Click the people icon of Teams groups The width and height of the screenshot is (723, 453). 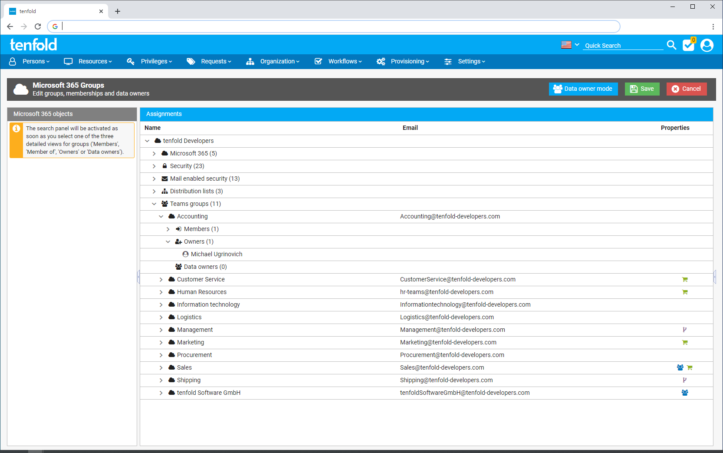(165, 204)
